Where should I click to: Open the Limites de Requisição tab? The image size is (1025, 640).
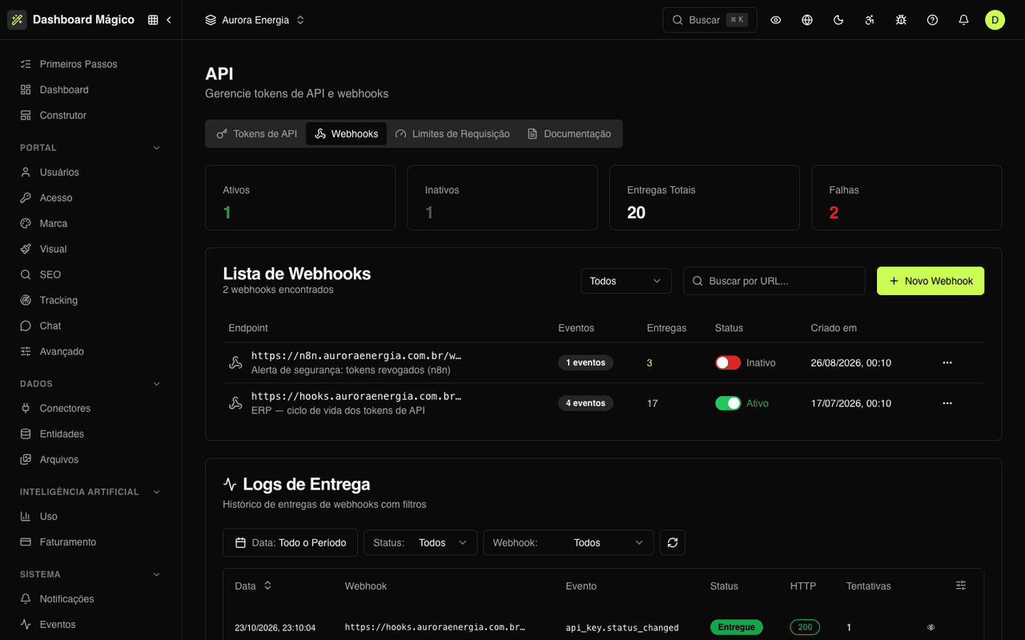coord(452,134)
